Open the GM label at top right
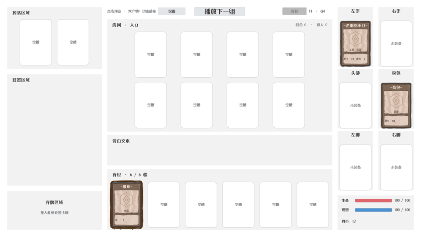Screen dimensions: 421x237 (x=322, y=11)
